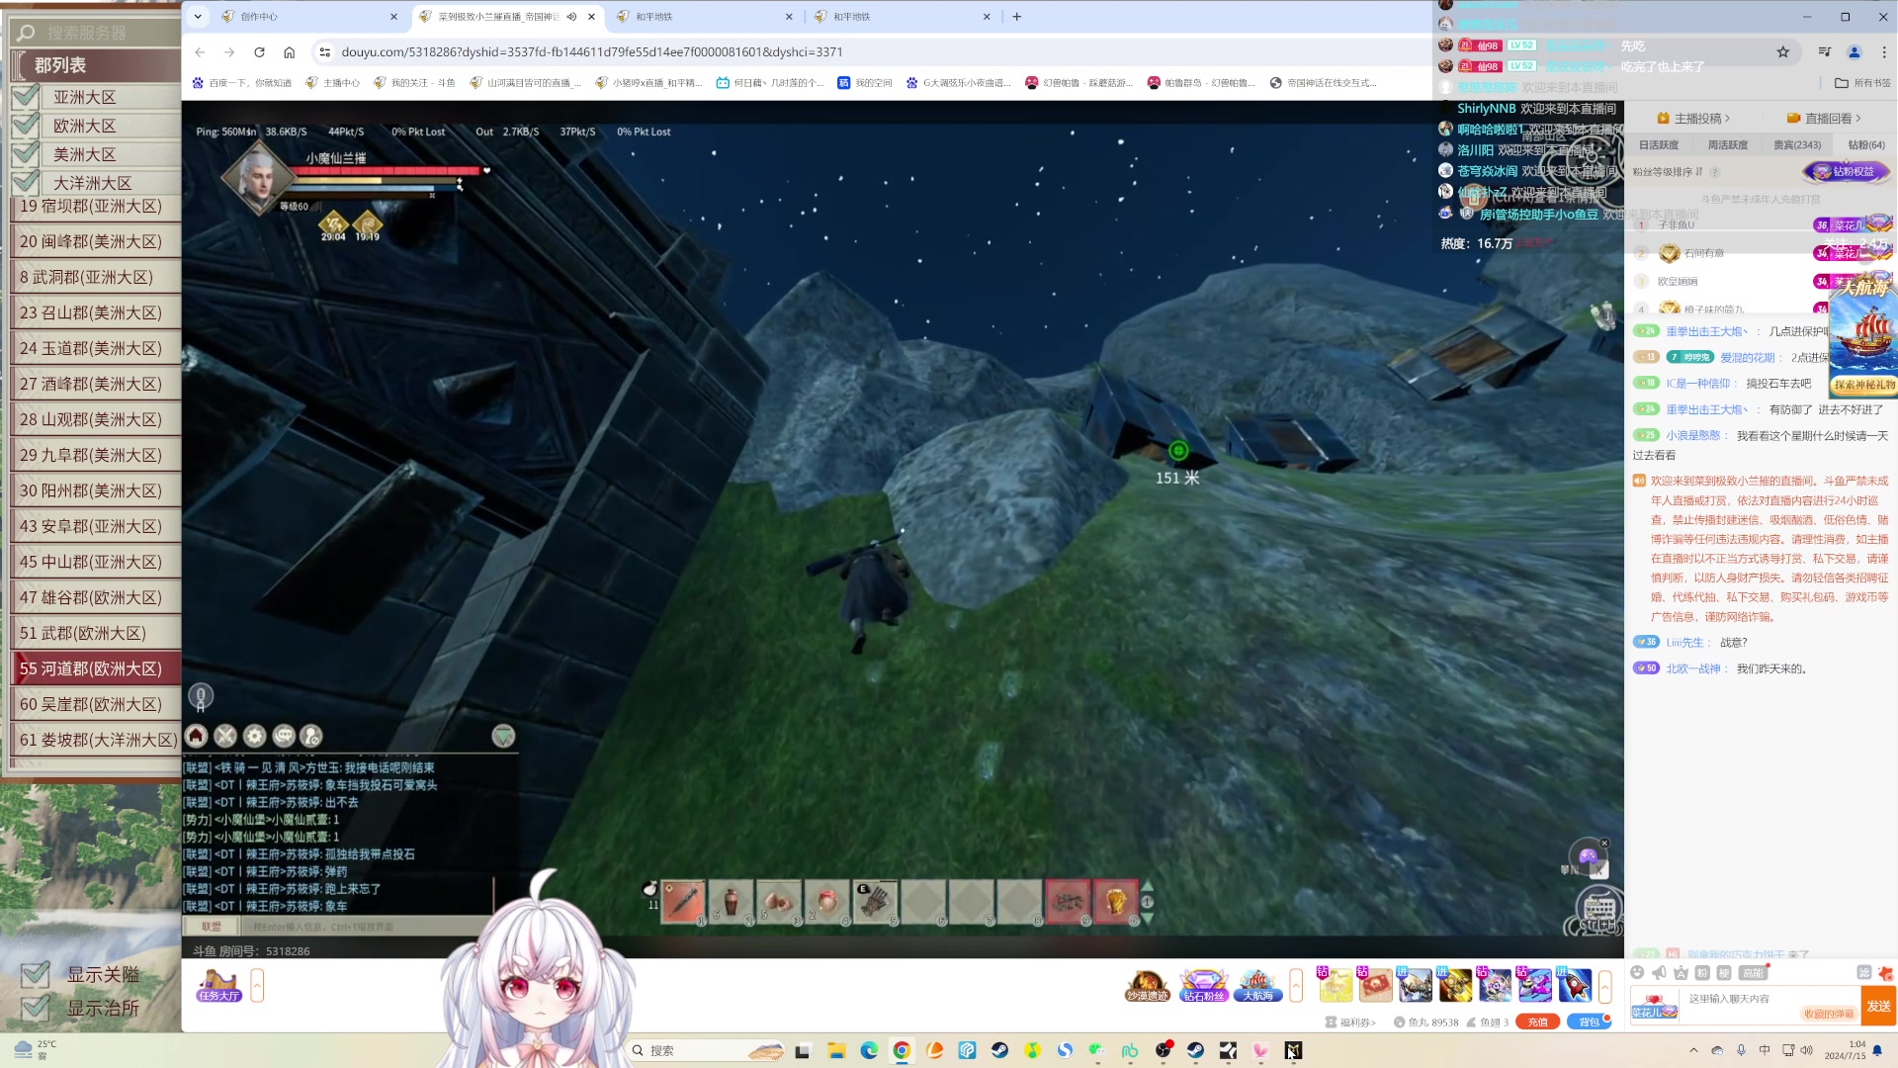The height and width of the screenshot is (1068, 1898).
Task: Open the 我的关注 - 斗鱼 bookmark
Action: click(x=414, y=83)
